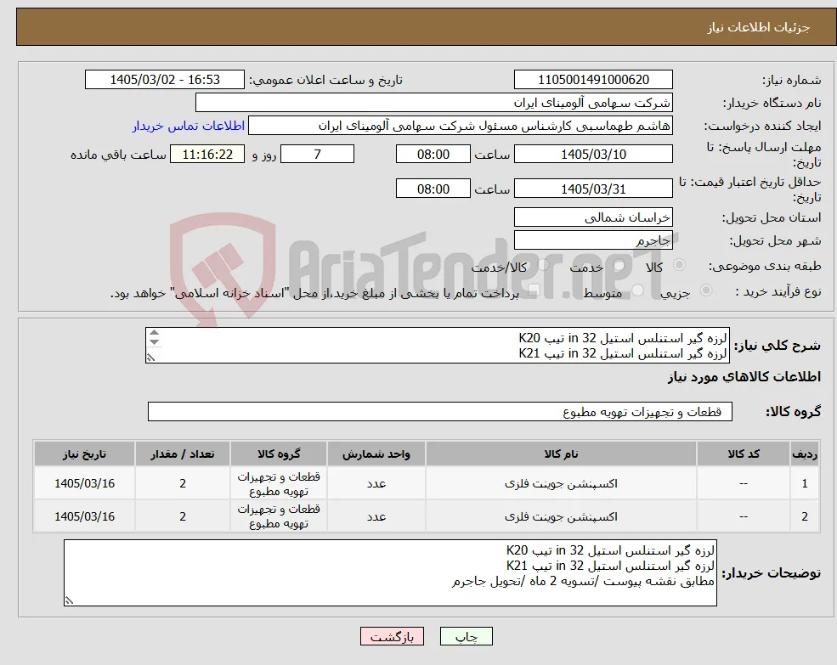
Task: Click the request creator field هاشم طهماسبی
Action: click(460, 126)
